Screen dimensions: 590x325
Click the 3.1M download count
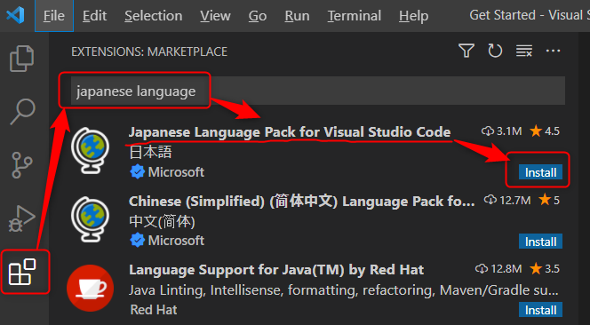(x=501, y=131)
